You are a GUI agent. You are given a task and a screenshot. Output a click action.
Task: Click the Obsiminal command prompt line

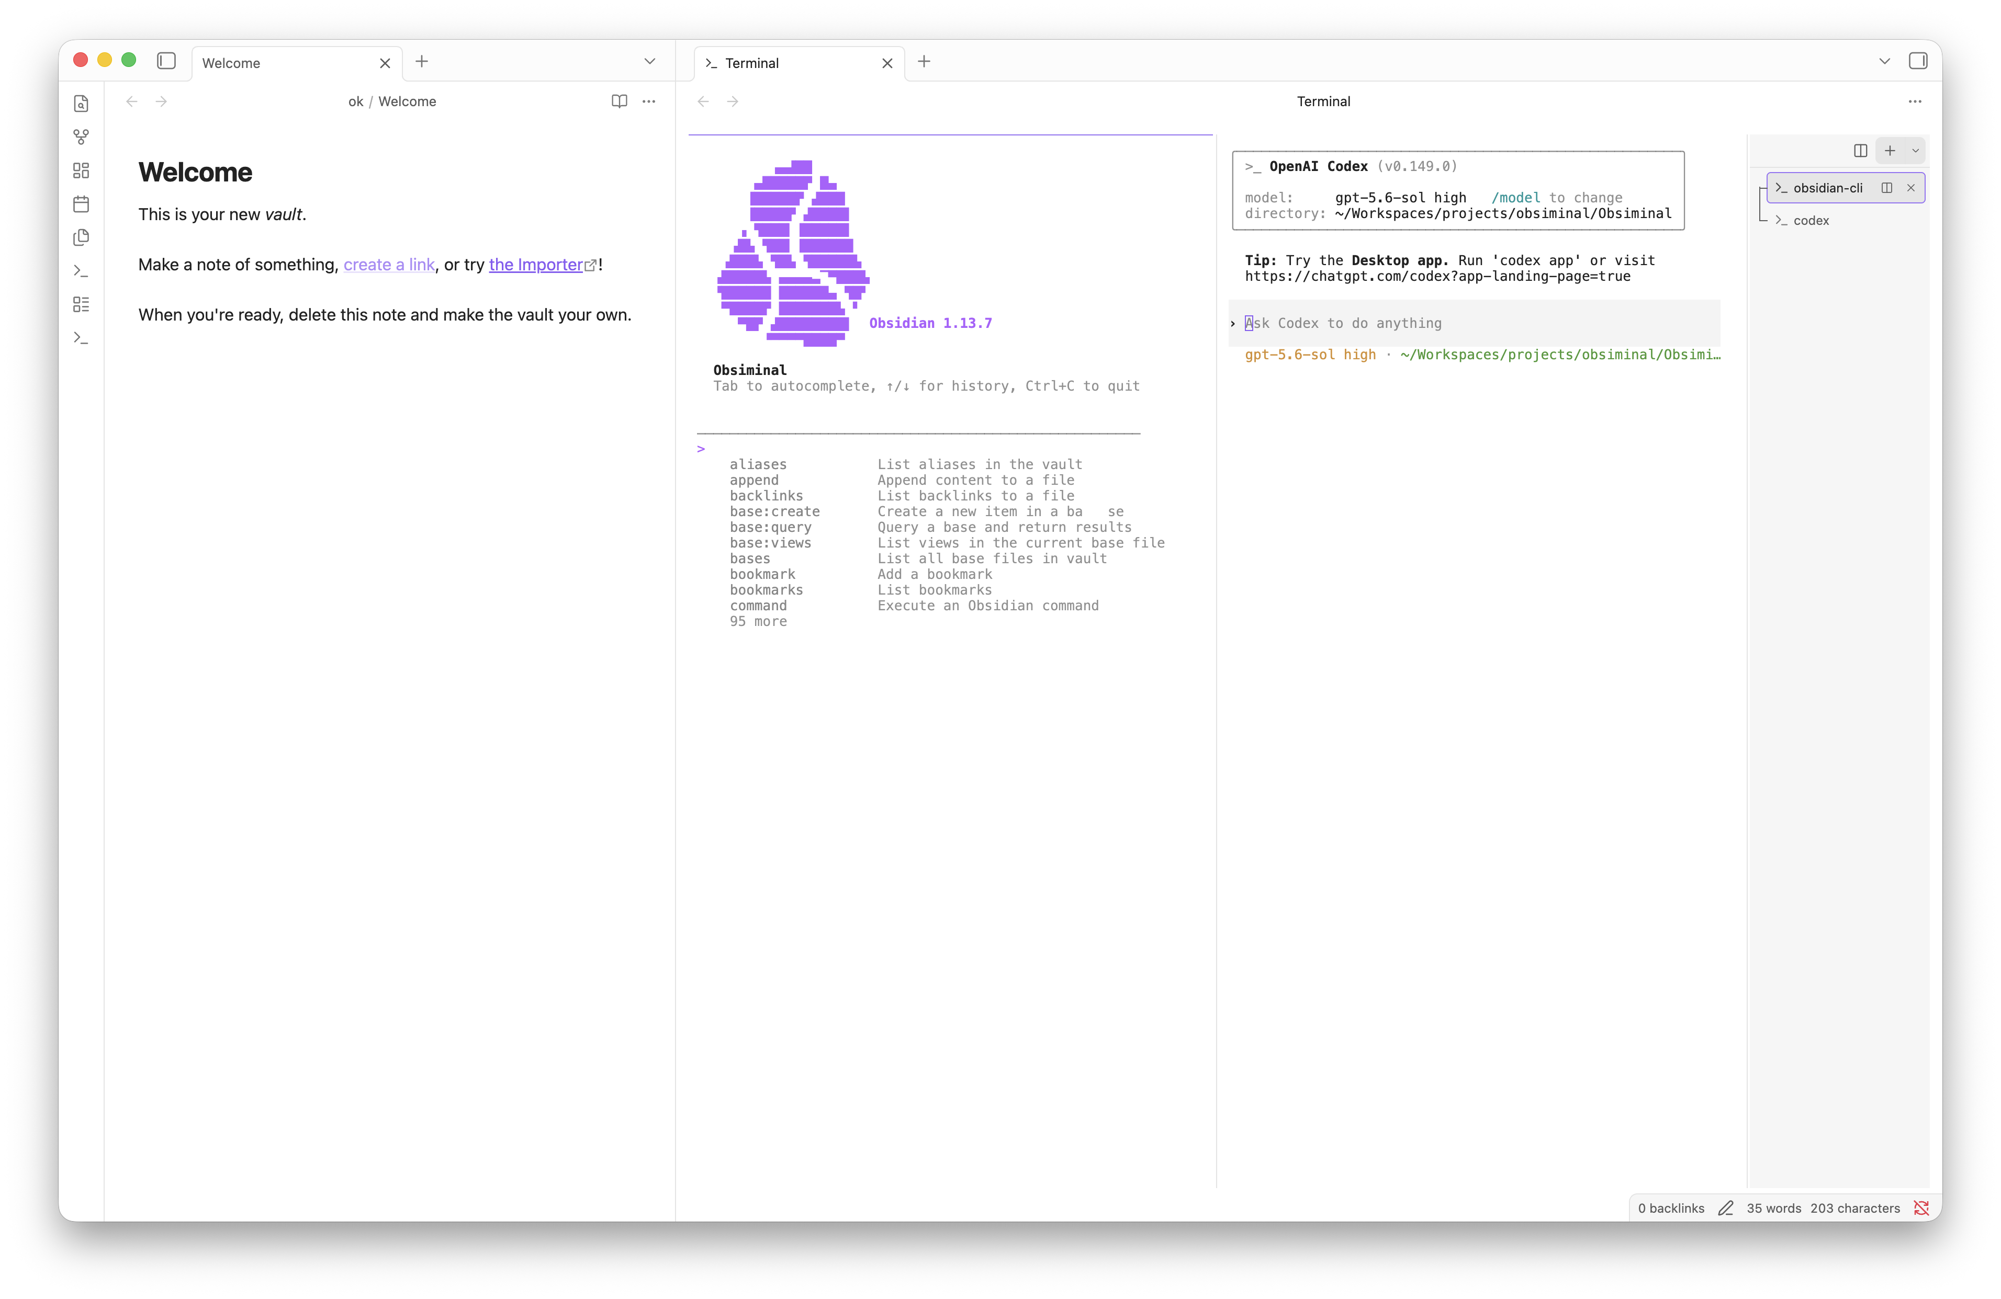pyautogui.click(x=918, y=449)
